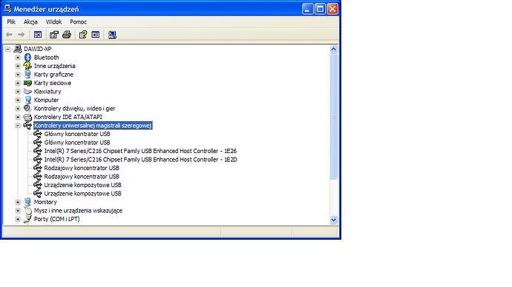Click the Klawiatury keyboard icon

click(27, 92)
